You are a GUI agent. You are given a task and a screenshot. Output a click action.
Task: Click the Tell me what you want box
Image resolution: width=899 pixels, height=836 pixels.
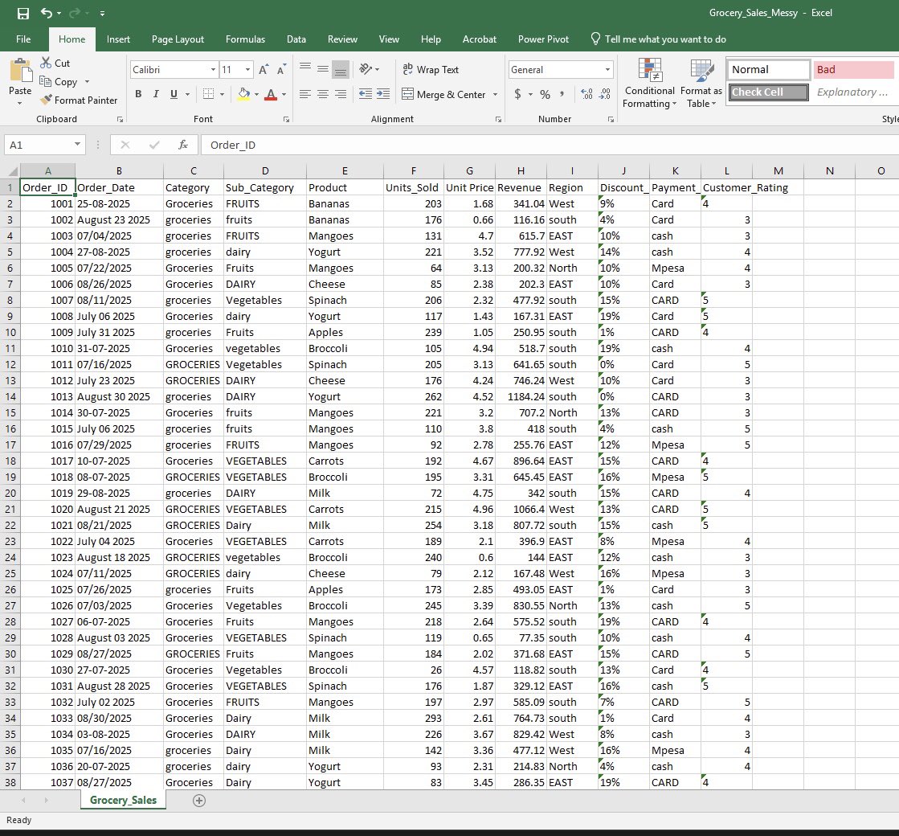click(x=659, y=39)
